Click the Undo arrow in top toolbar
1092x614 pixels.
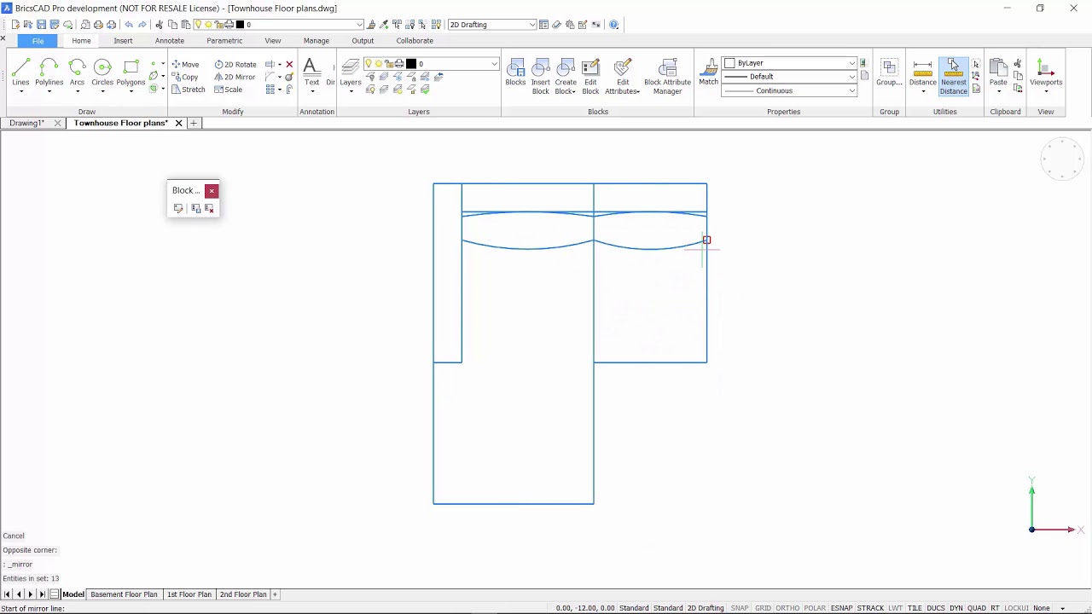pos(129,25)
